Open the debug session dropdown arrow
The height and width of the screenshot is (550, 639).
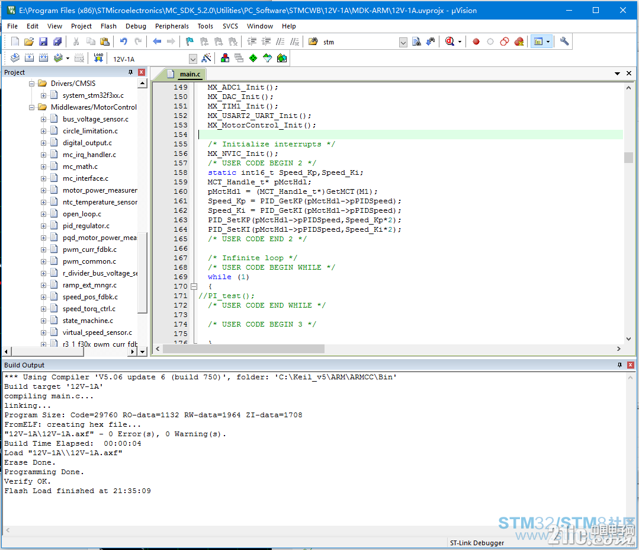click(x=460, y=41)
